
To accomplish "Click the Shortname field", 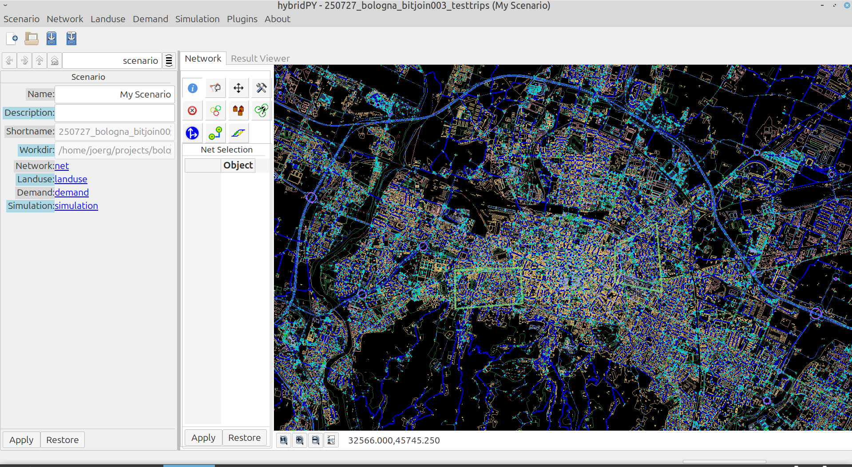I will (115, 132).
